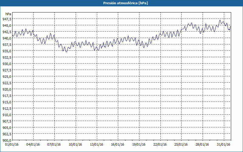Select the 927,5 y-axis label
This screenshot has width=243, height=152.
(7, 70)
